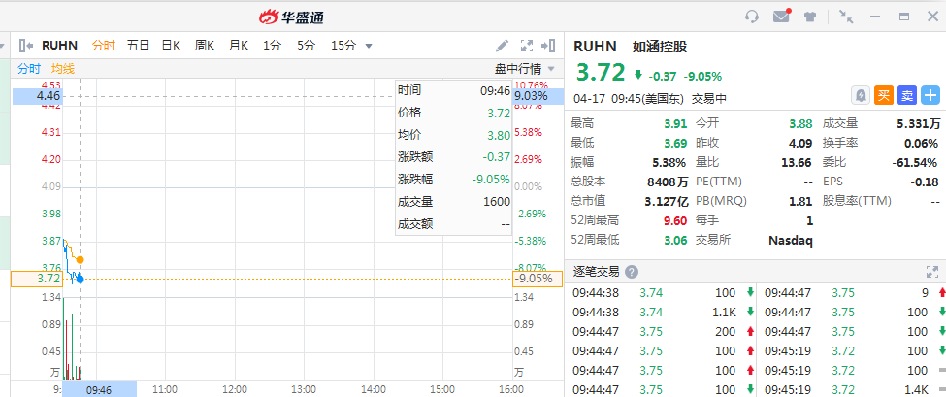Toggle the 均线 average line legend
Screen dimensions: 946x397
coord(63,68)
